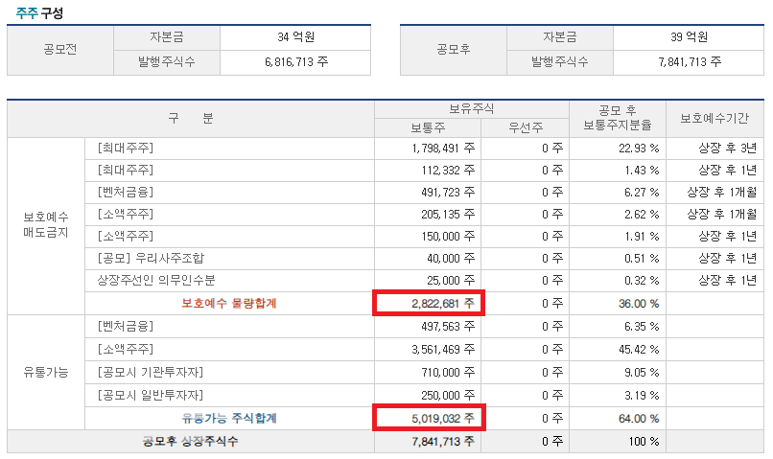Image resolution: width=773 pixels, height=459 pixels.
Task: Select the 9.05 % ownership value
Action: coord(642,373)
